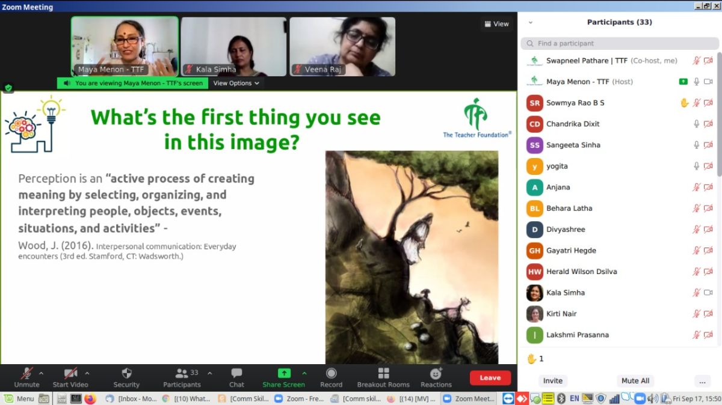Open Breakout Rooms
Screen dimensions: 722x405
pos(383,374)
